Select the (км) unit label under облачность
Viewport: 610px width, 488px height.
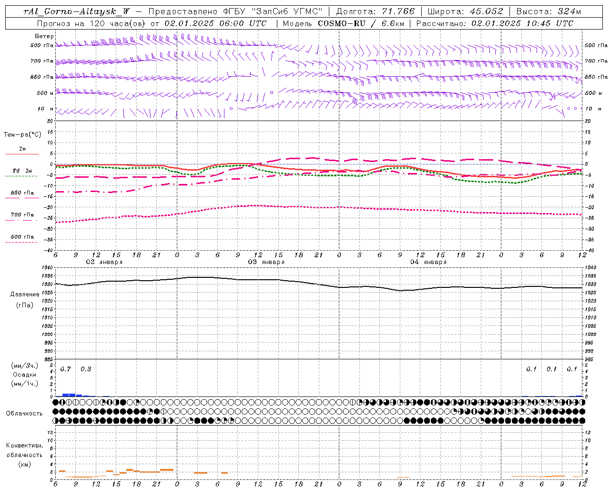pyautogui.click(x=25, y=464)
